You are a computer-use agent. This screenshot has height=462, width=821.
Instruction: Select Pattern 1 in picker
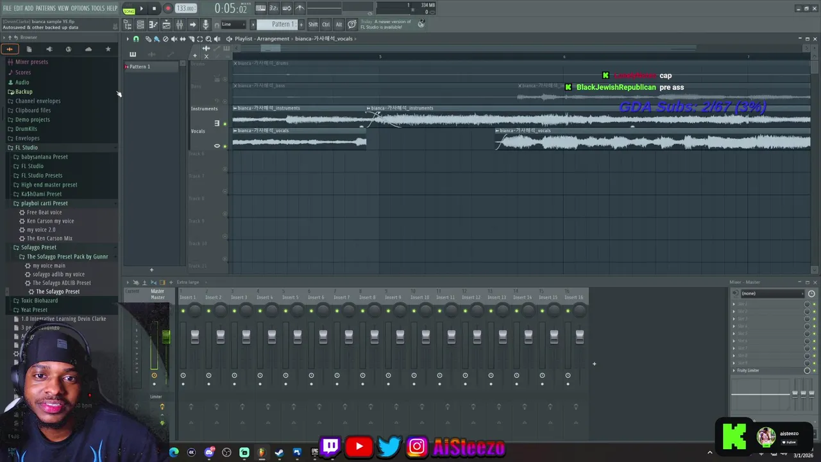151,67
